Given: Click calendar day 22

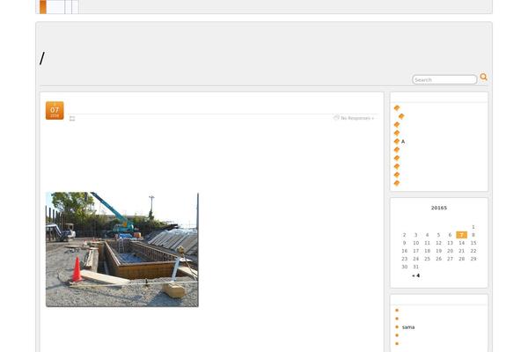Looking at the screenshot, I should pyautogui.click(x=473, y=251).
